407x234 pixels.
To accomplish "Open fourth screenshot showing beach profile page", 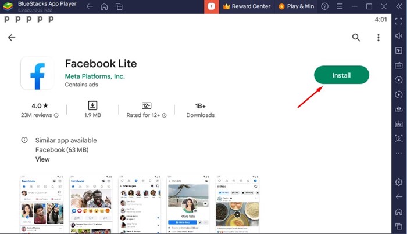I will click(x=188, y=204).
